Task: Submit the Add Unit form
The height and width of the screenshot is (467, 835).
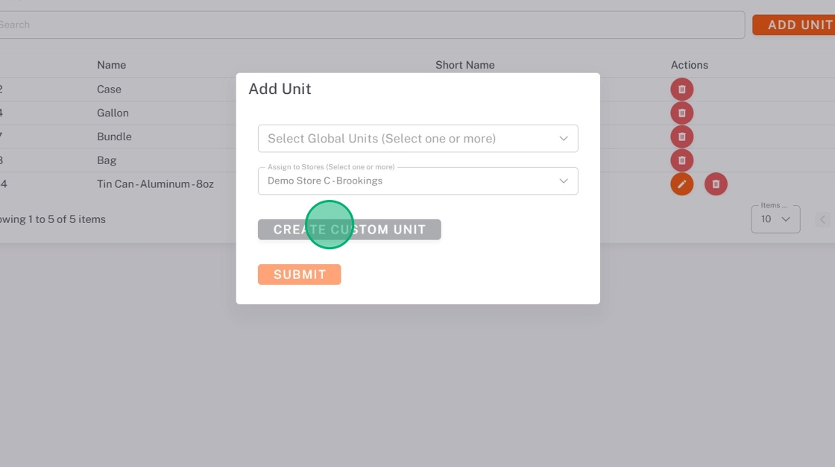Action: pos(299,275)
